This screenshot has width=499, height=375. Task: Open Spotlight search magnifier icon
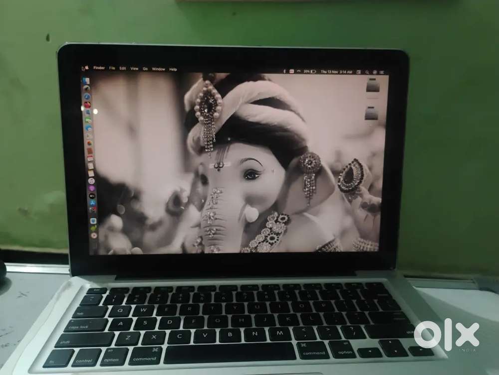click(x=367, y=72)
